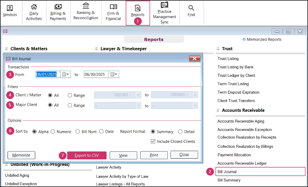Screen dimensions: 308x187
Task: Click Export to CSV button
Action: tap(87, 155)
